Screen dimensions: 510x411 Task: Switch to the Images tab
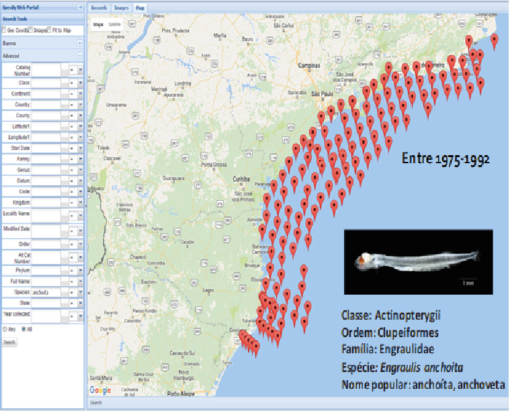click(122, 8)
